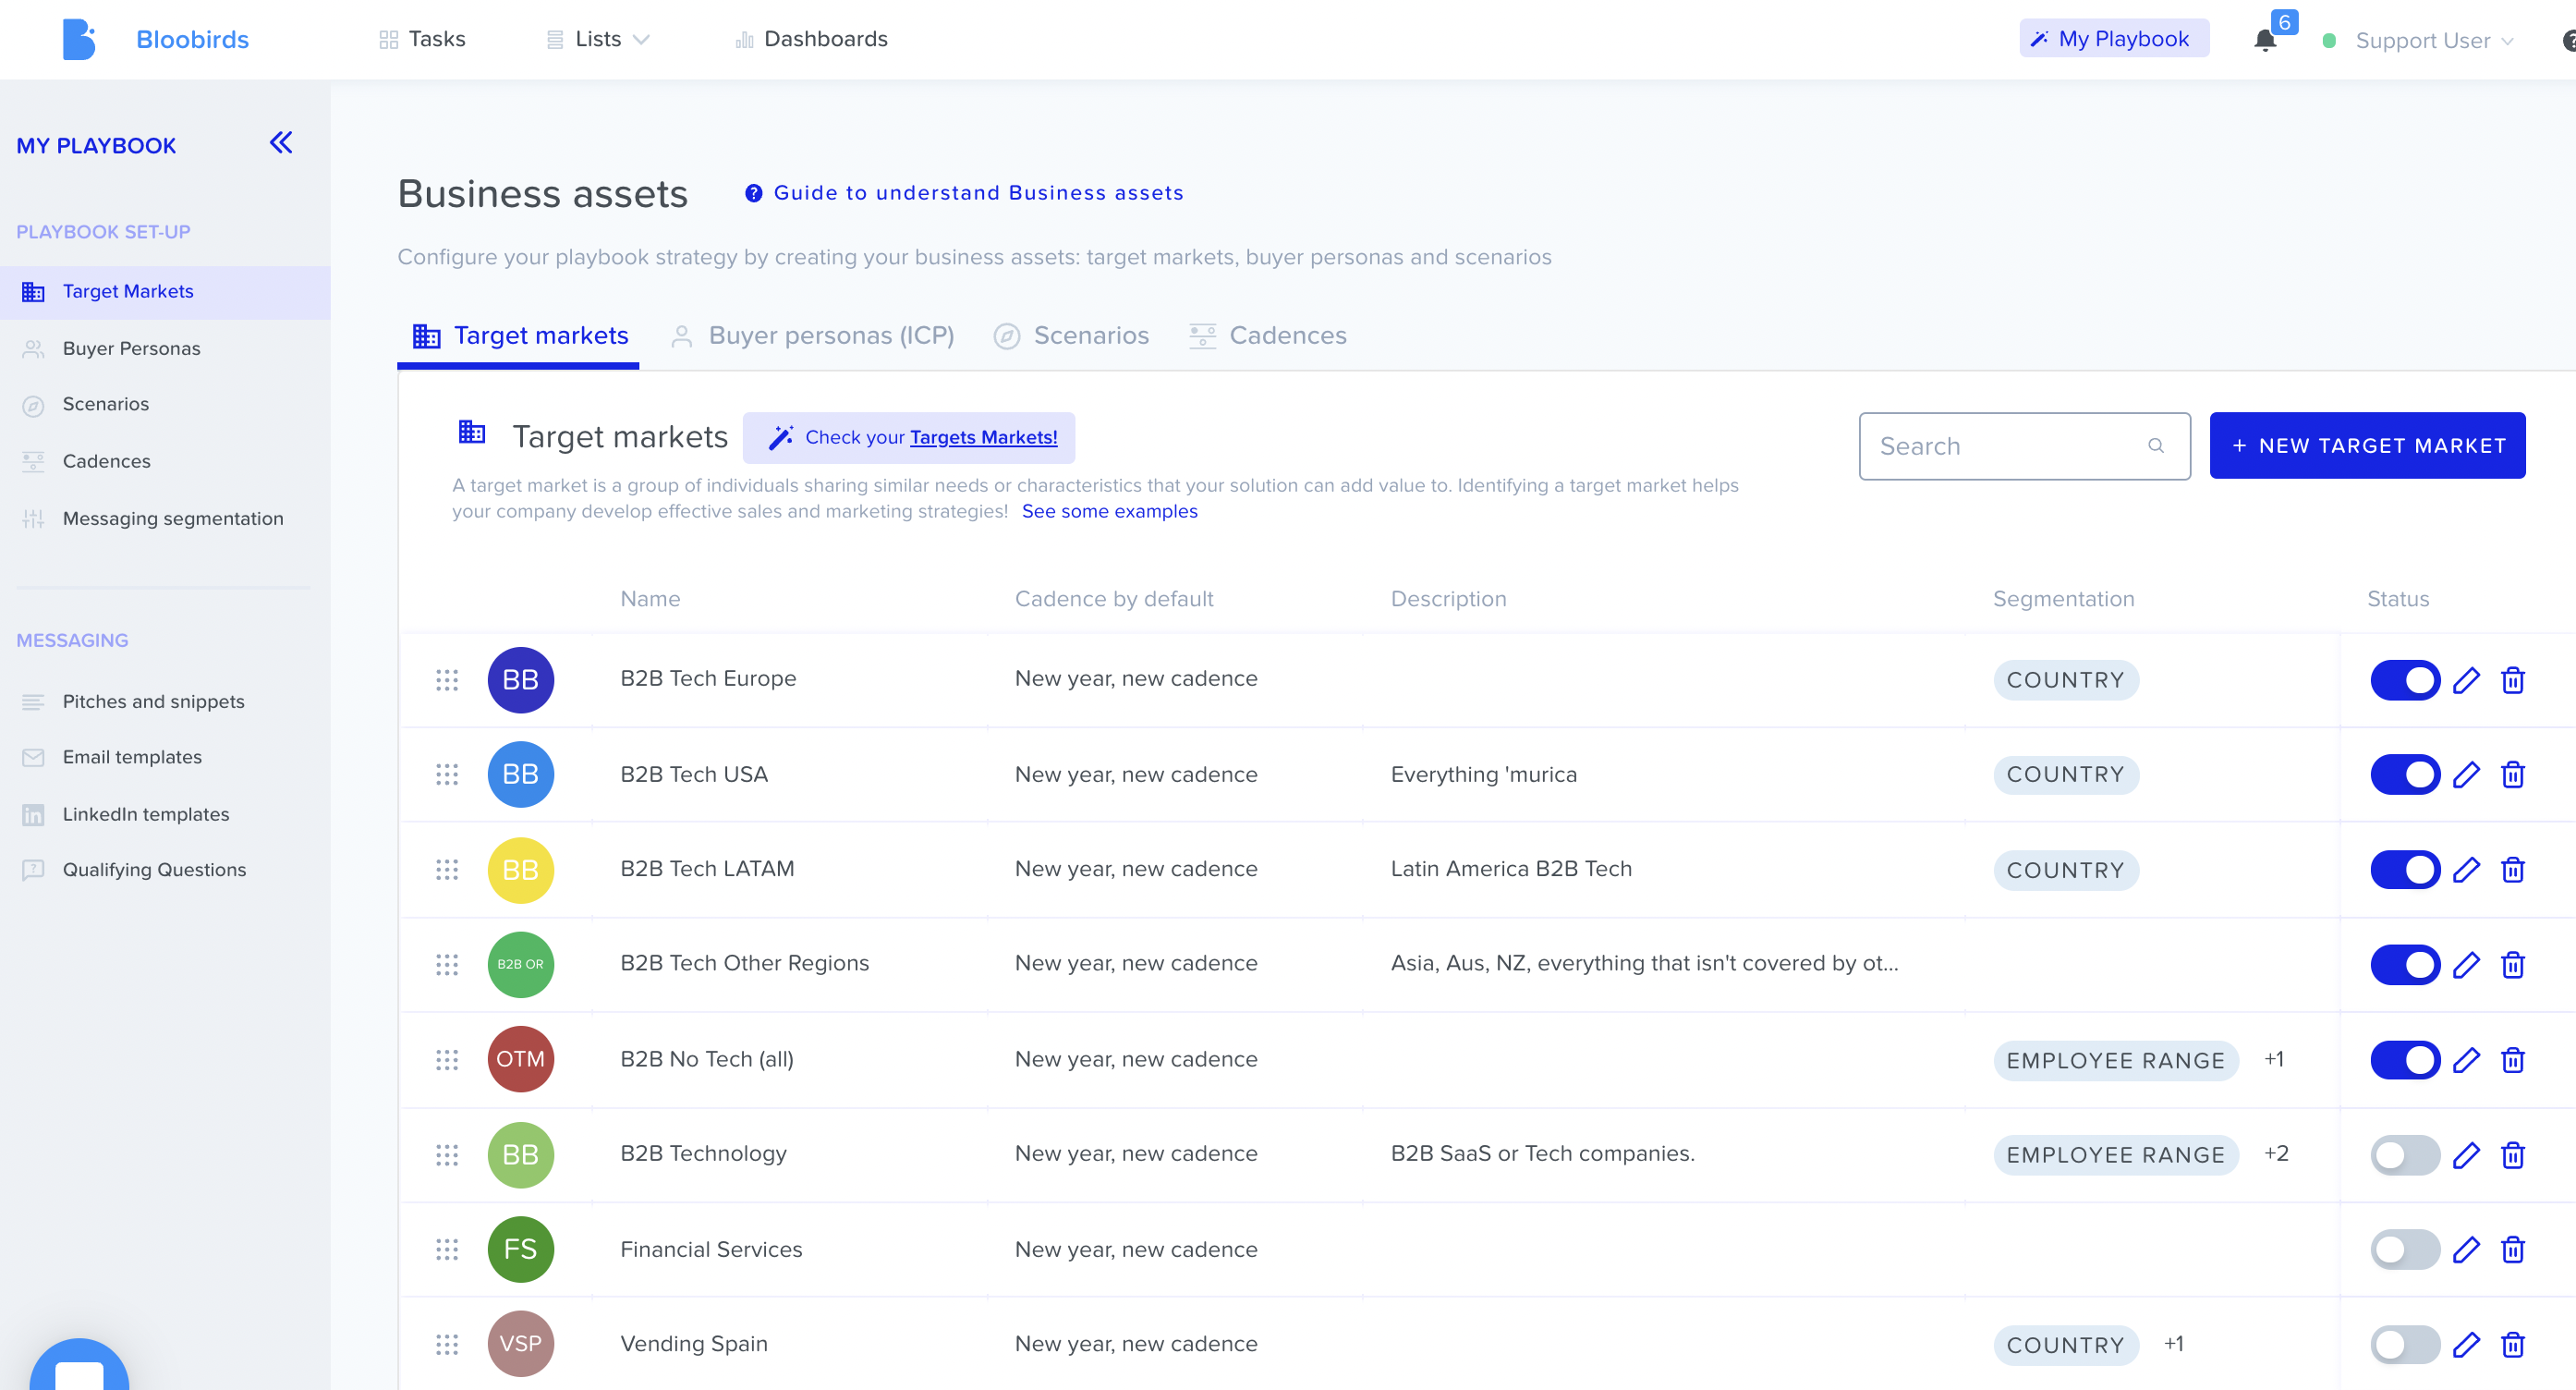Disable the B2B Tech Europe status toggle
This screenshot has height=1390, width=2576.
[2404, 680]
